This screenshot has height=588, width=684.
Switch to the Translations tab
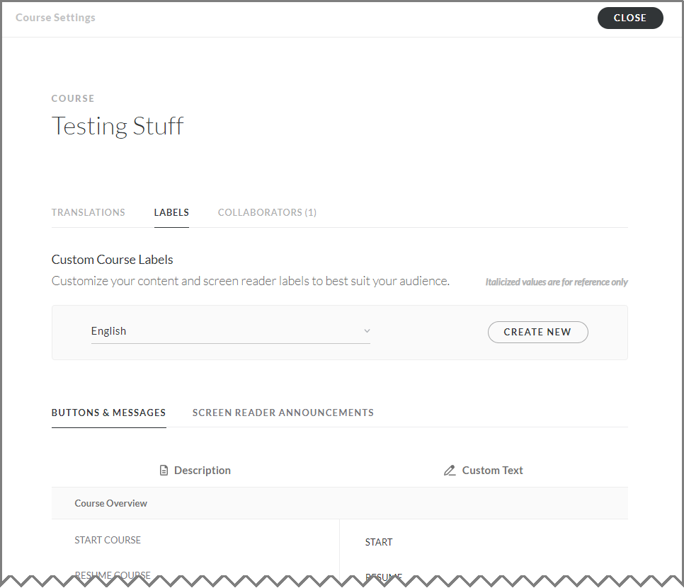tap(89, 212)
